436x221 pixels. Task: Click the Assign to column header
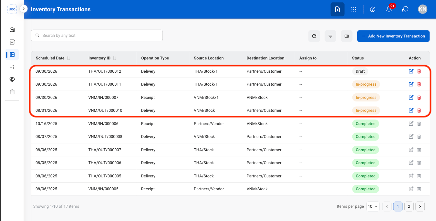click(x=308, y=58)
